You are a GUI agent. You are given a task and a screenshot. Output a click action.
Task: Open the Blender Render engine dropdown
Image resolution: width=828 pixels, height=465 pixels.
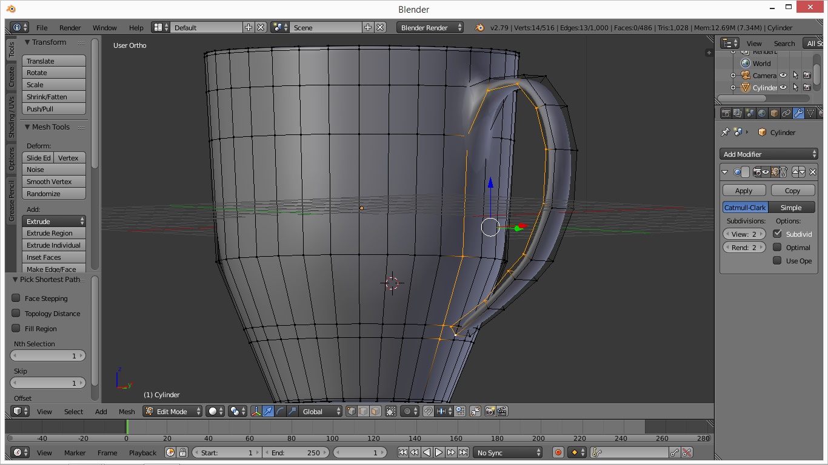(430, 27)
